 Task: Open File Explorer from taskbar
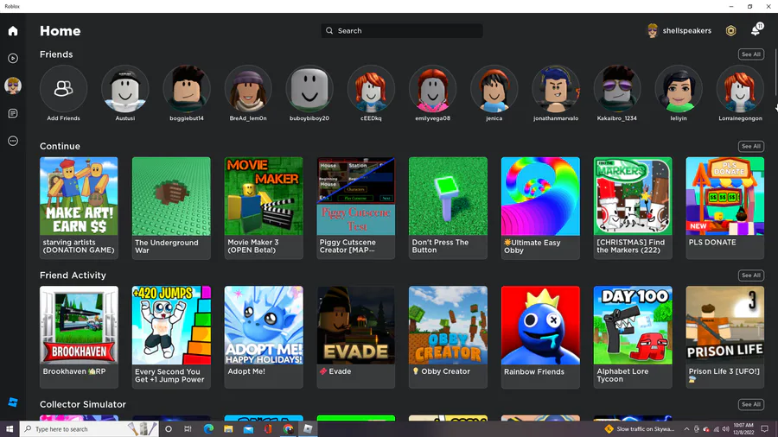point(228,429)
